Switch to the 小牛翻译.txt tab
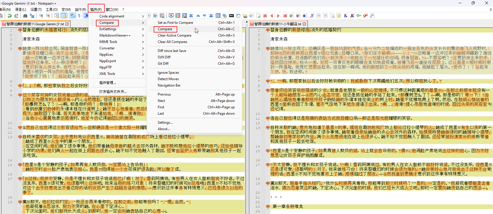 (276, 24)
